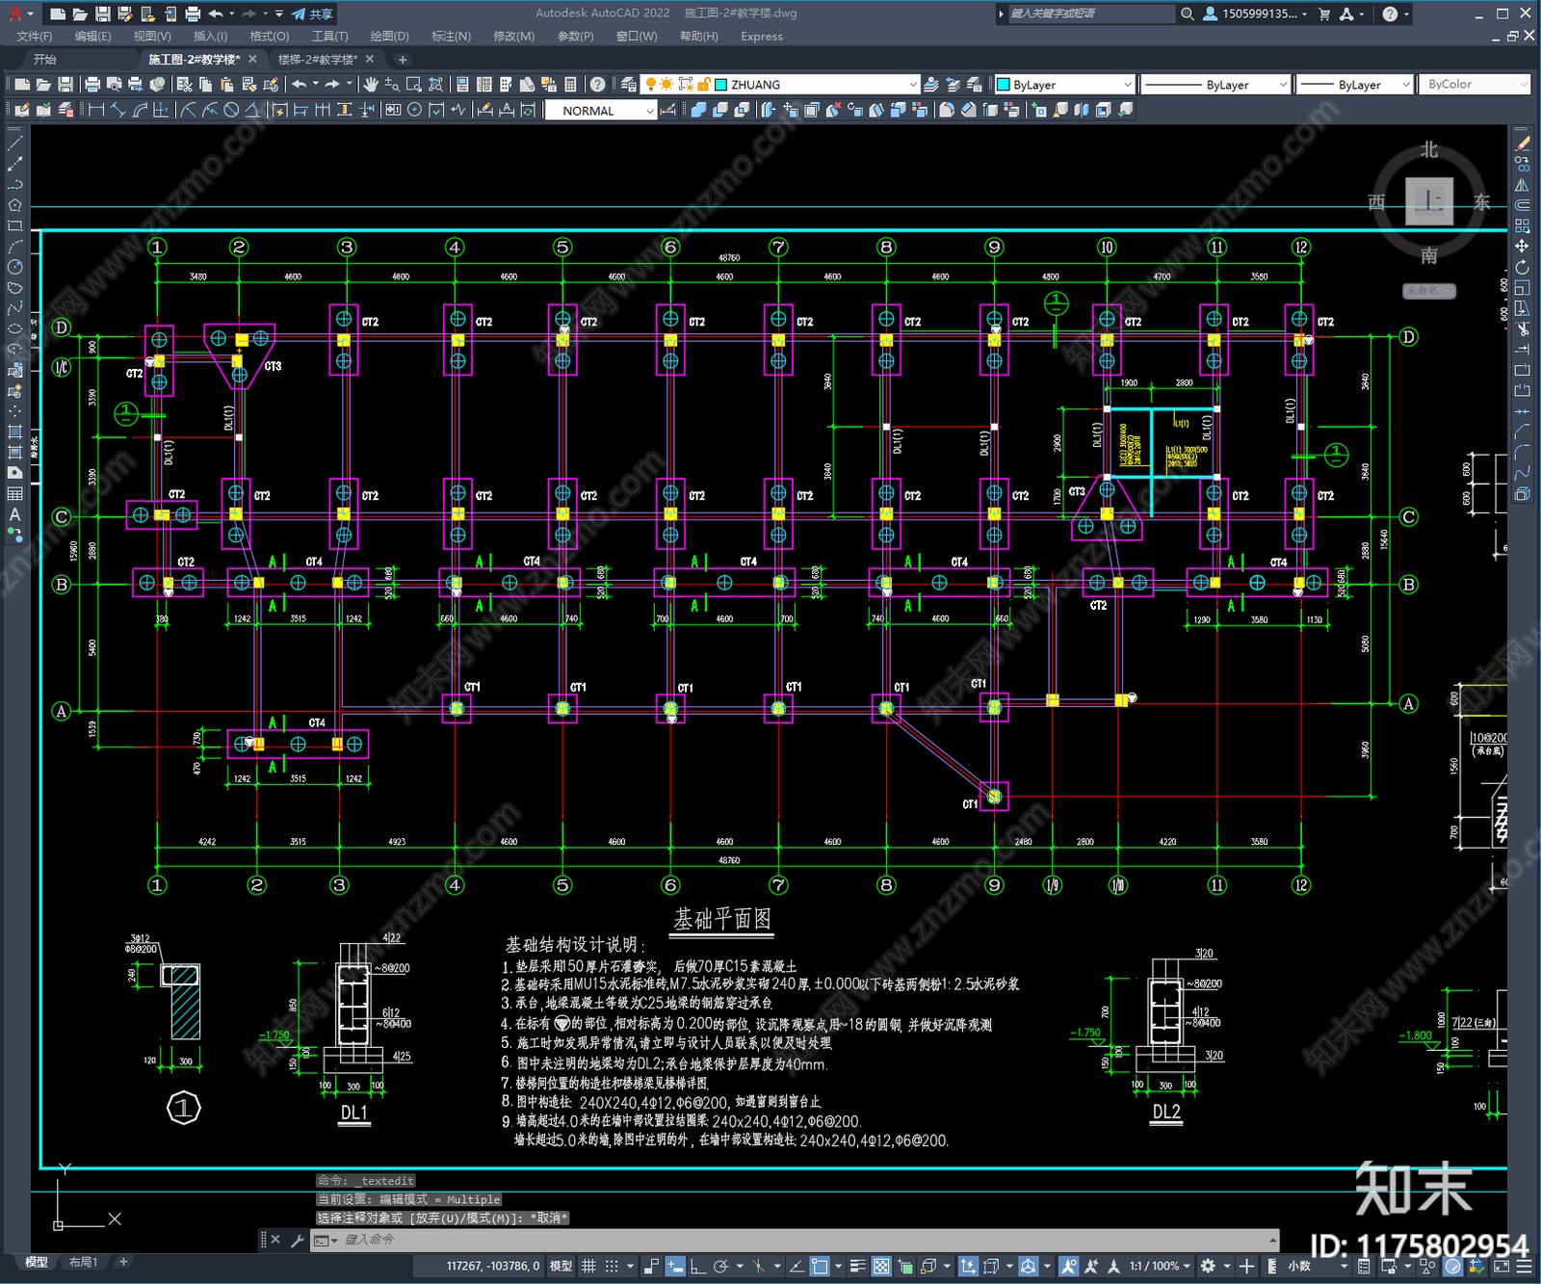Expand the ZHUANG layer dropdown
1541x1284 pixels.
[x=913, y=85]
